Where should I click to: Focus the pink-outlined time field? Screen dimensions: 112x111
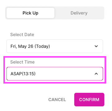(55, 74)
